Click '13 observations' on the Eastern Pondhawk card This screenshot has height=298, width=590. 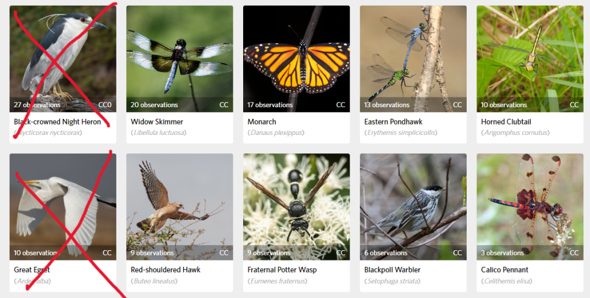387,104
